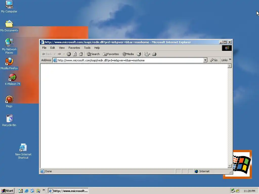Open the Favorites toolbar button
This screenshot has width=259, height=194.
coord(111,54)
